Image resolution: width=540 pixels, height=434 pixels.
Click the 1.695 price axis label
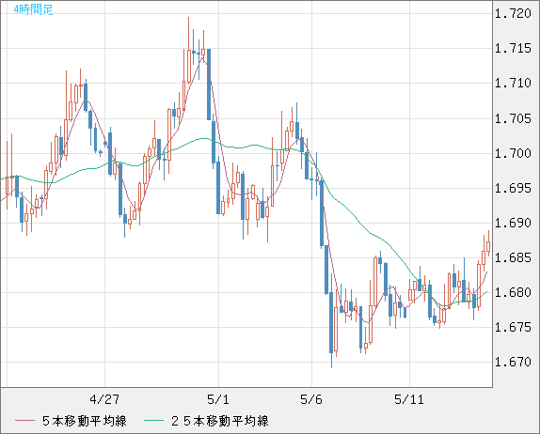point(513,189)
